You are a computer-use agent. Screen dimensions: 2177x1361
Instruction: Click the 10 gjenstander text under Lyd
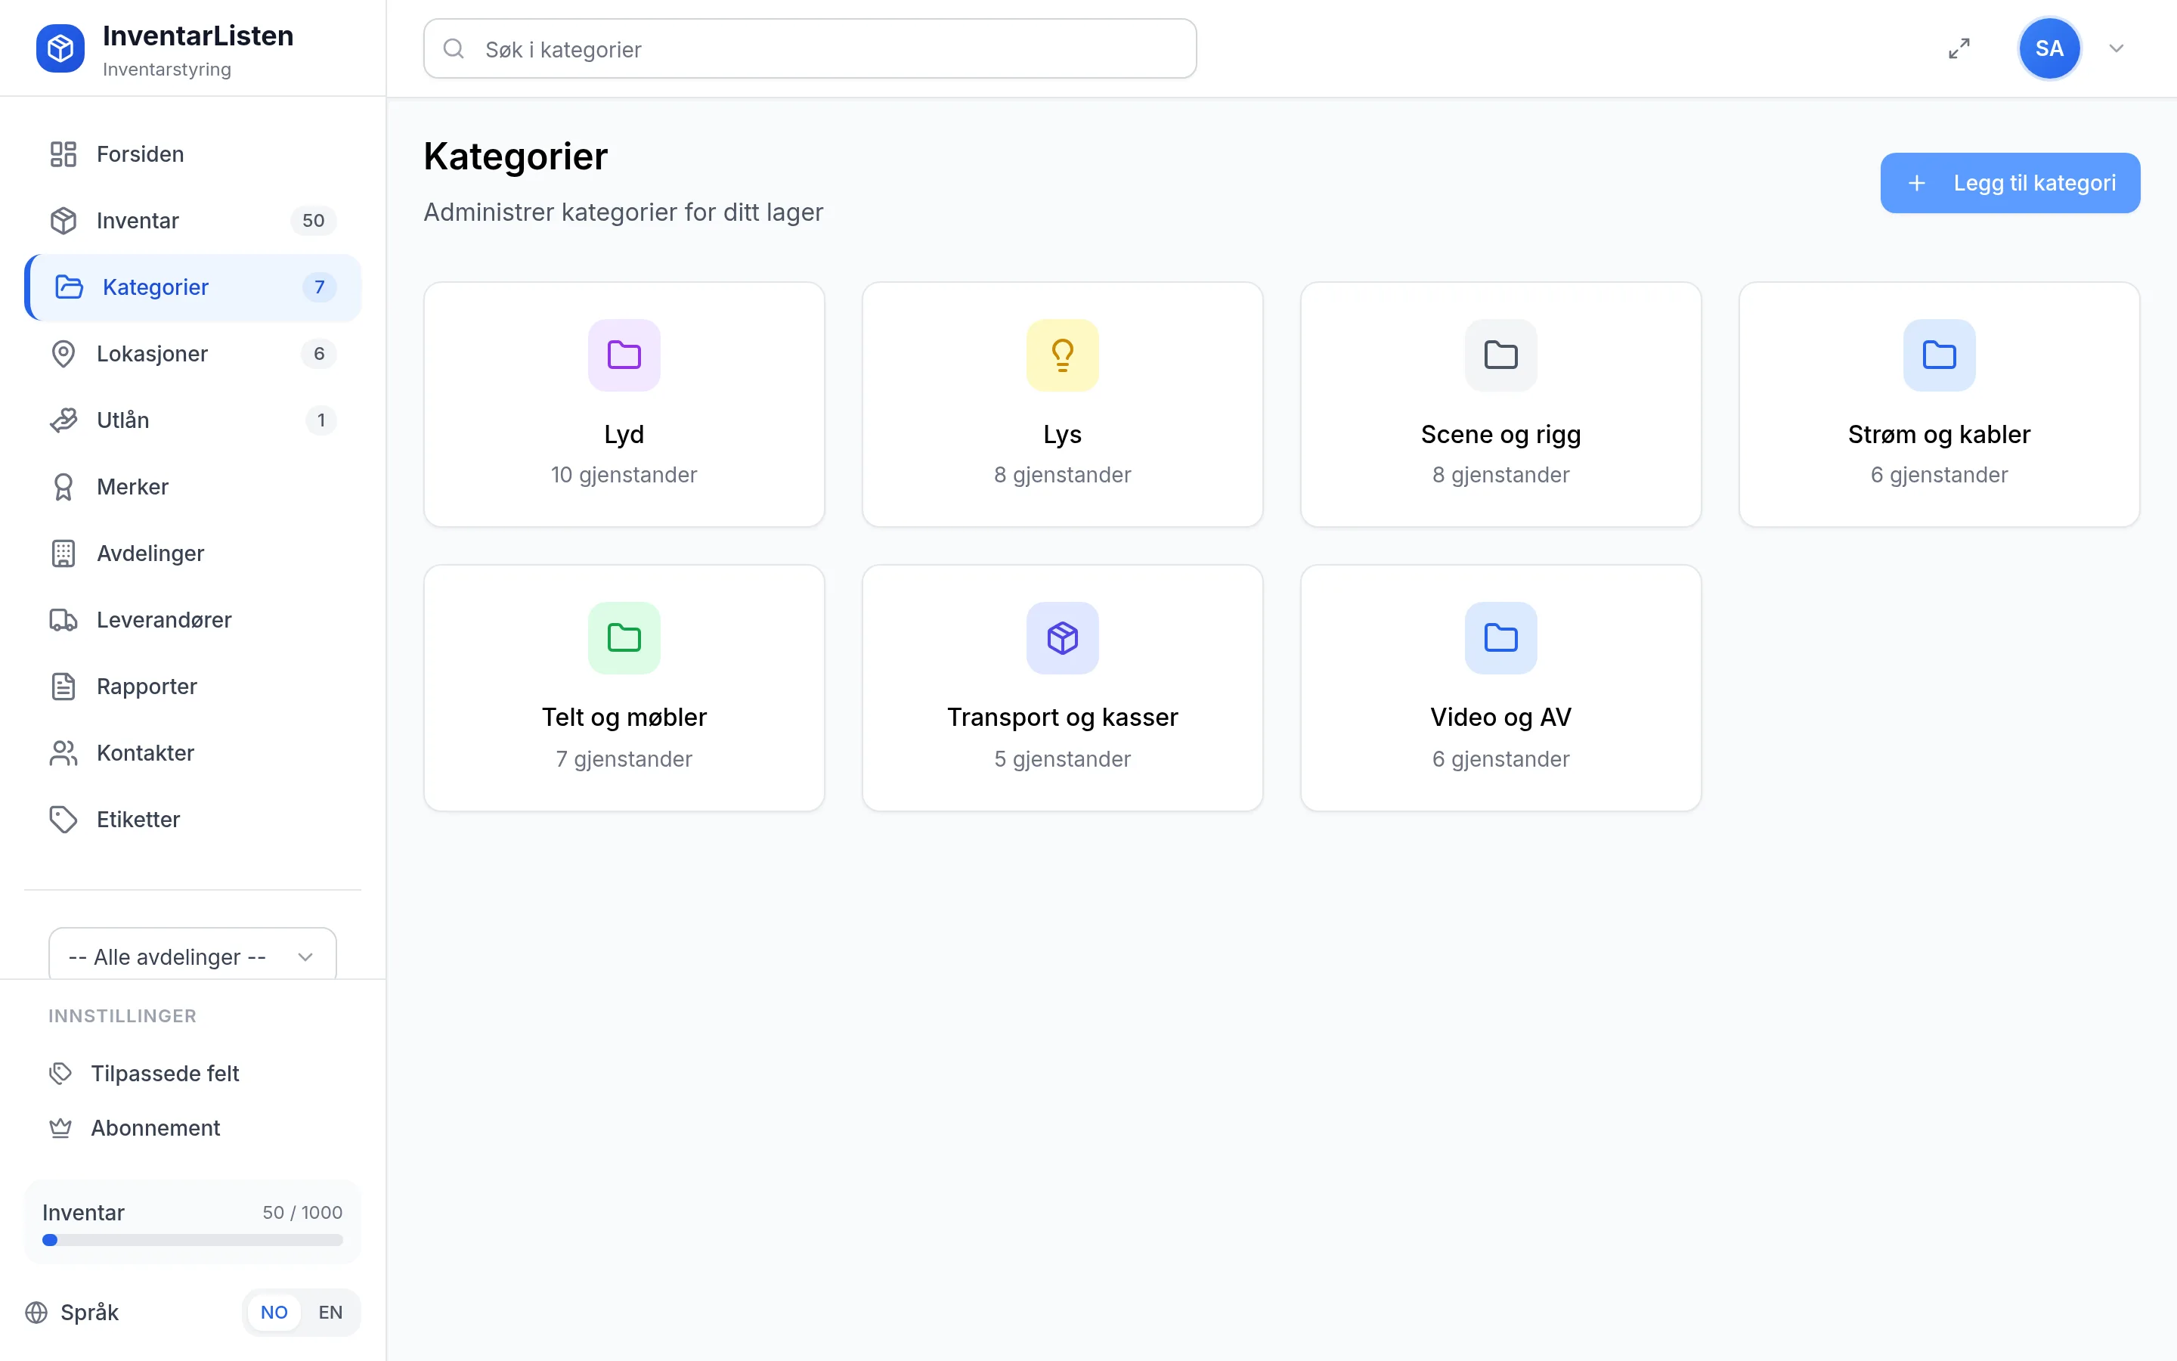point(624,476)
